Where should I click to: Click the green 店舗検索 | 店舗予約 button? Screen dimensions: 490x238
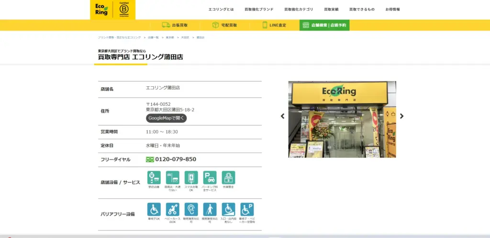(324, 25)
